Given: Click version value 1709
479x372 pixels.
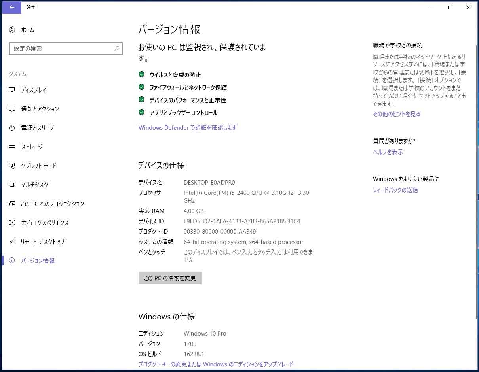Looking at the screenshot, I should [190, 344].
